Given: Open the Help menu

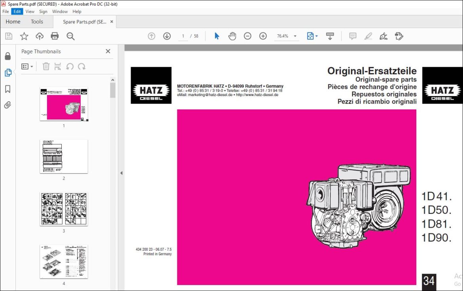Looking at the screenshot, I should [77, 11].
